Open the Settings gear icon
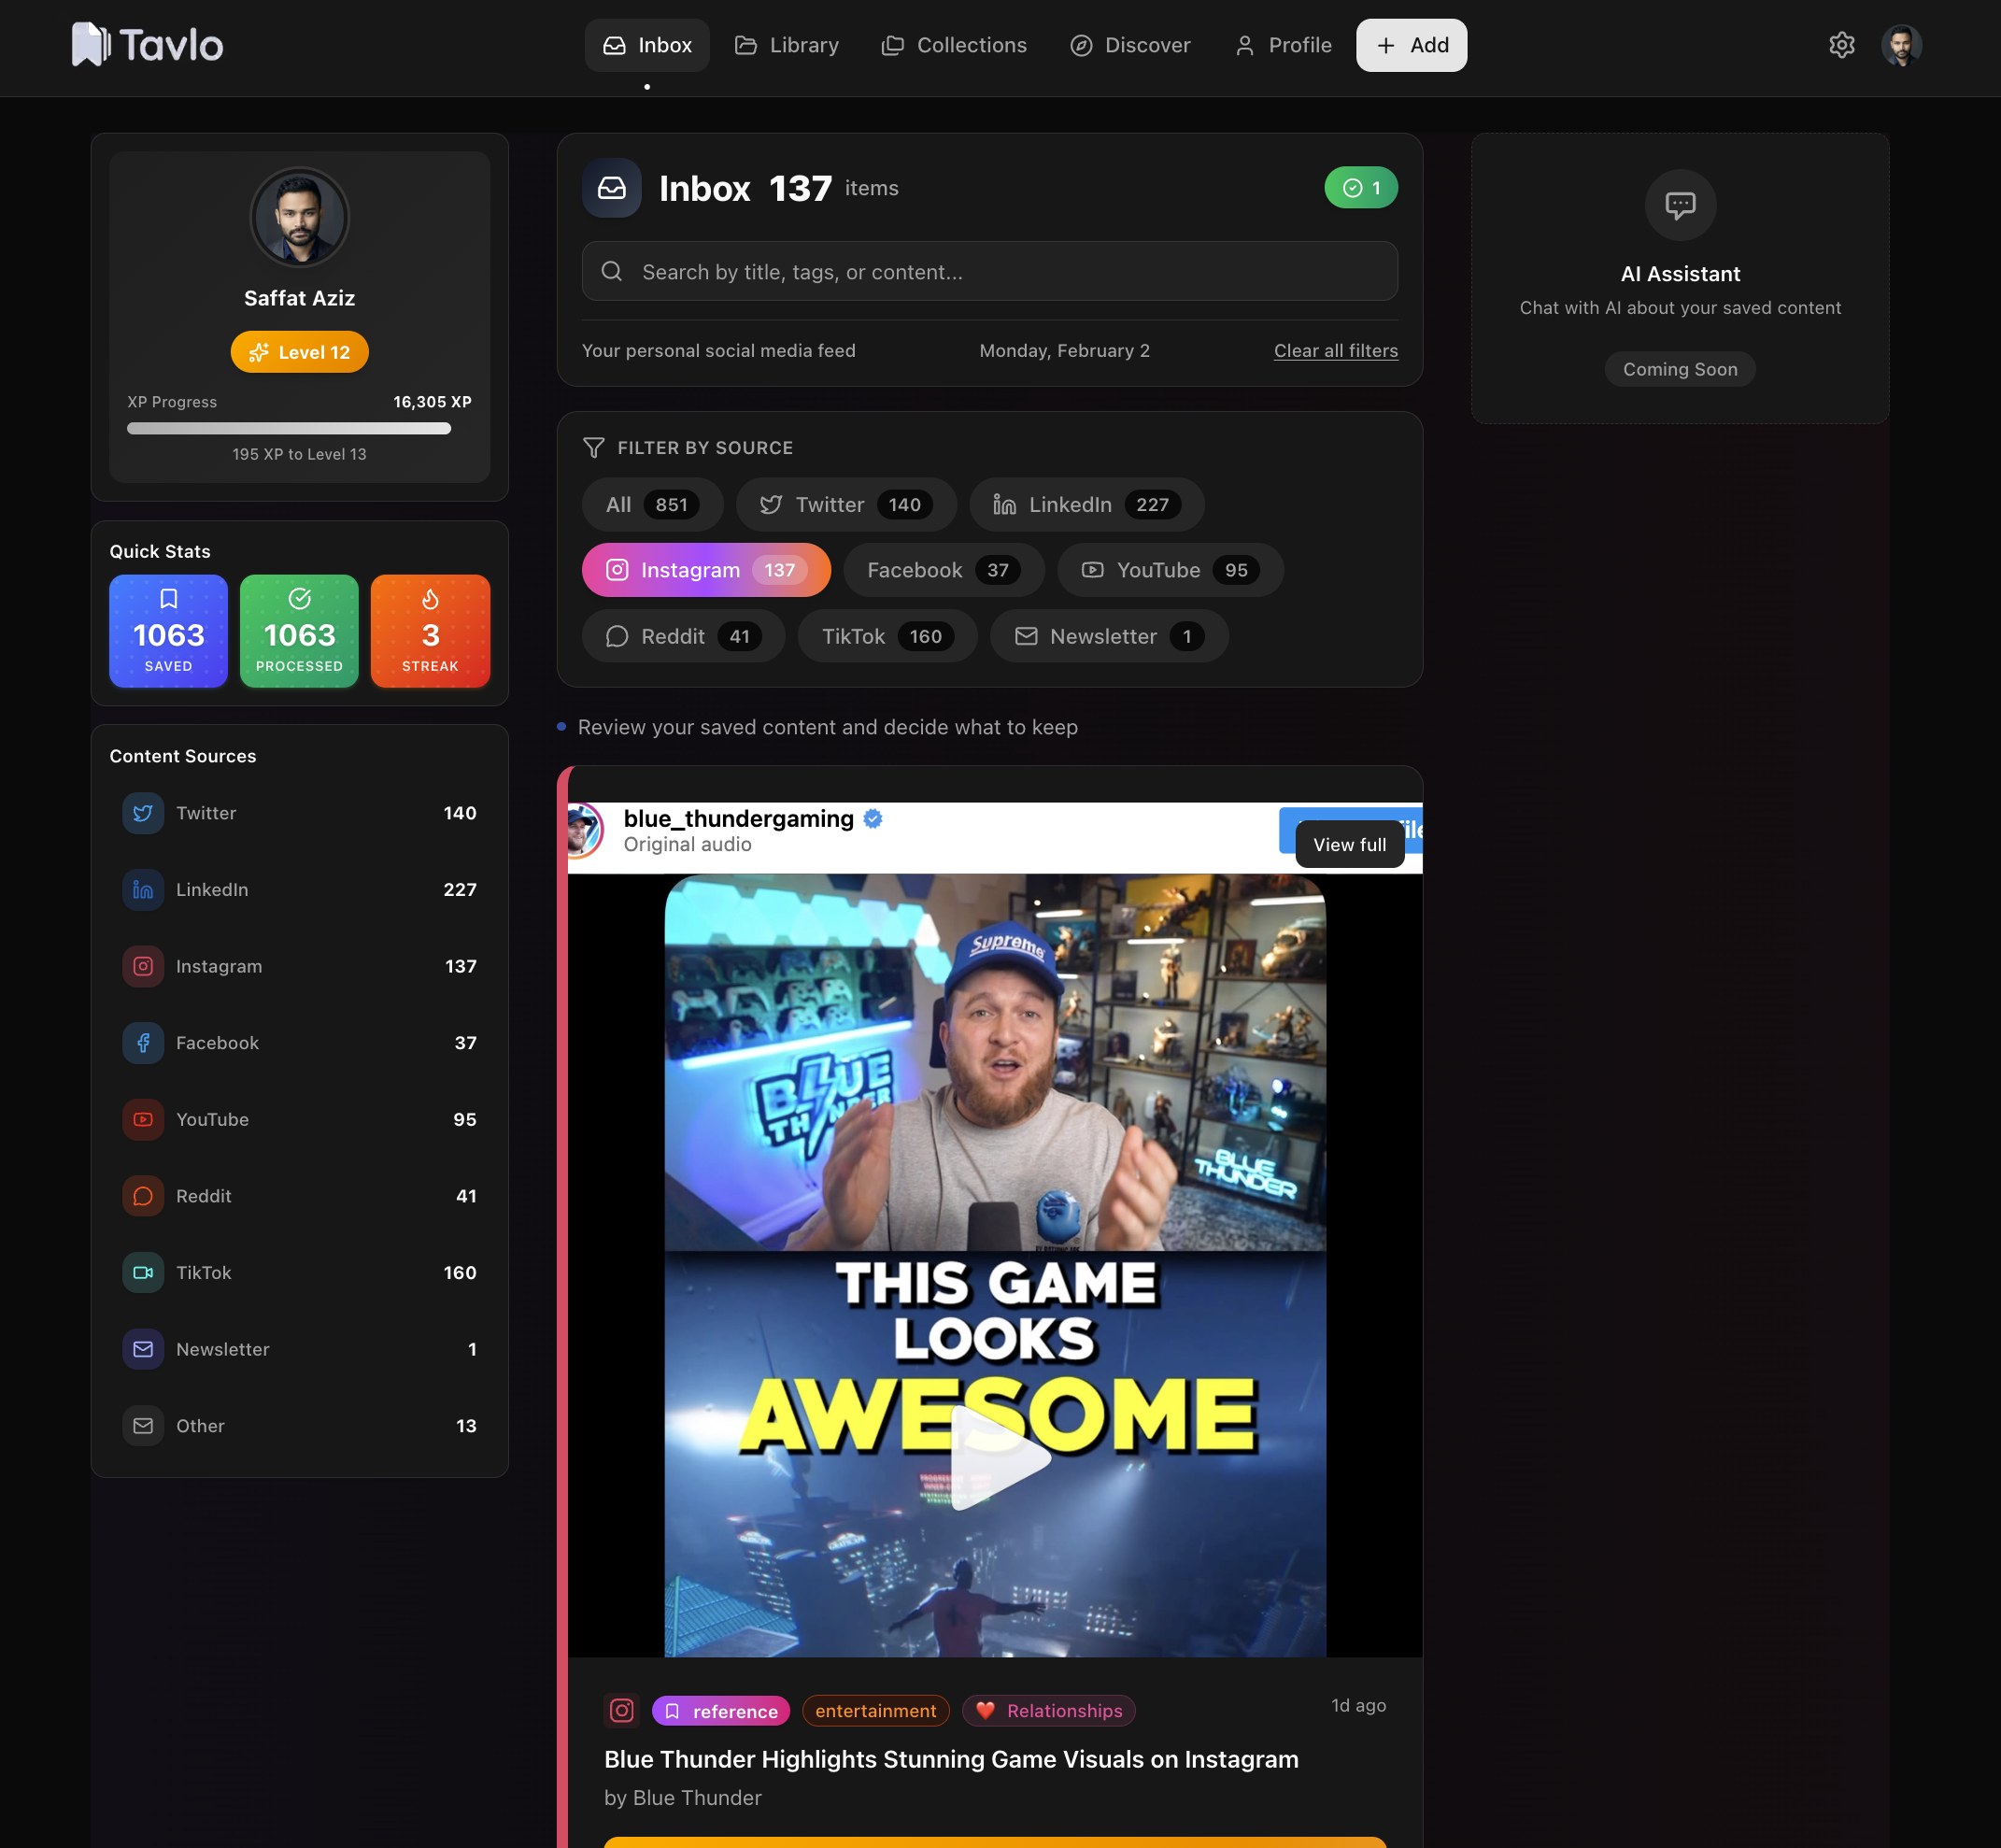 tap(1841, 45)
